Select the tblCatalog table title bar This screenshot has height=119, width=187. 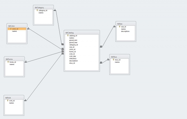[82, 32]
